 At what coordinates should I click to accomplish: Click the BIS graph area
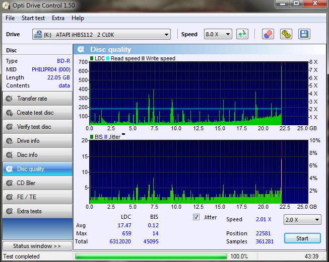(199, 172)
